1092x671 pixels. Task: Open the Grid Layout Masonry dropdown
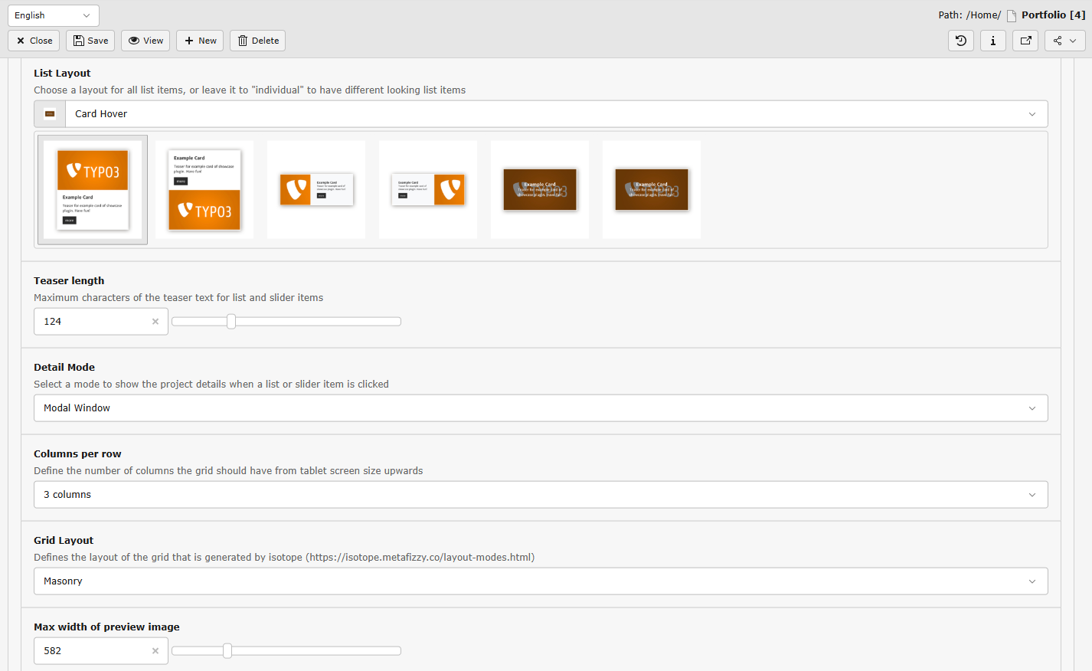[541, 581]
